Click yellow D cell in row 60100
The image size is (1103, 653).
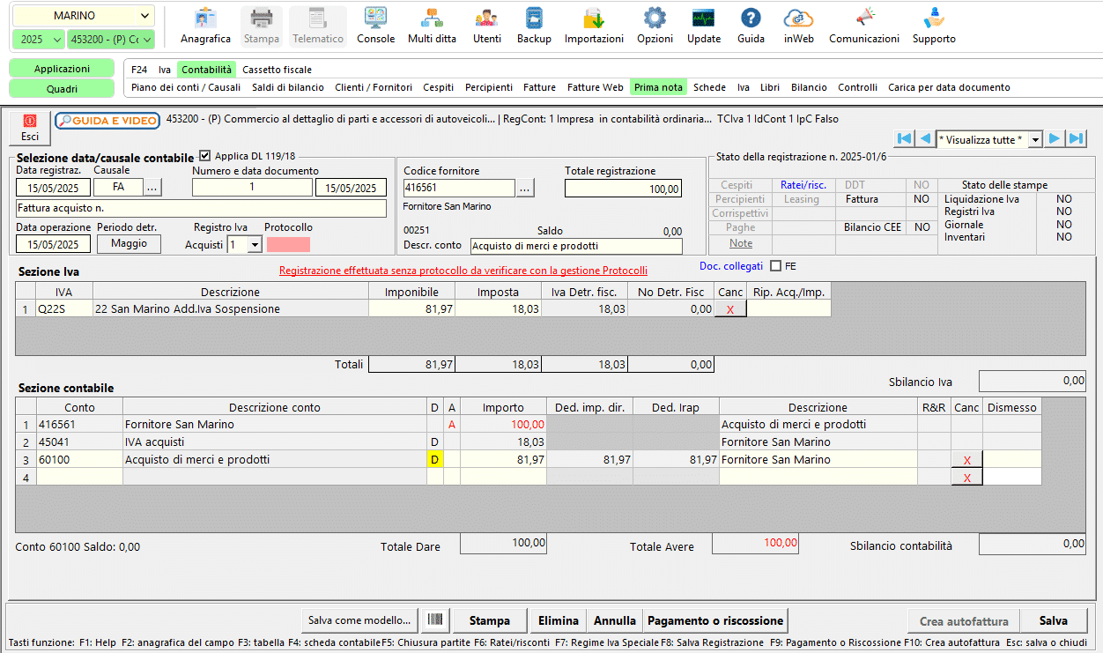pos(434,459)
